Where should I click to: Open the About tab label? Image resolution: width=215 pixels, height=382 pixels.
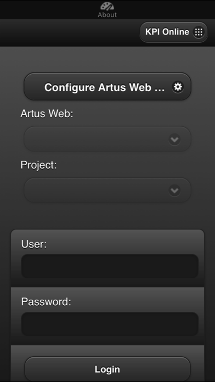point(107,15)
